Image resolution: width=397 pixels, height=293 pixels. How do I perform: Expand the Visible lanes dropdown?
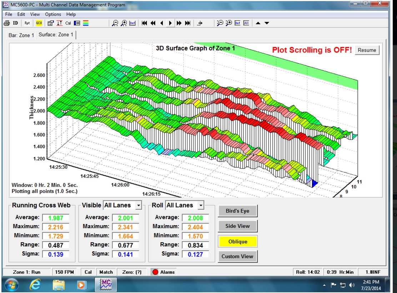coord(139,205)
